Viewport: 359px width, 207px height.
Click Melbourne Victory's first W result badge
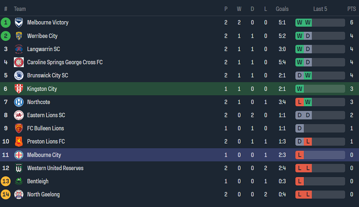point(300,23)
